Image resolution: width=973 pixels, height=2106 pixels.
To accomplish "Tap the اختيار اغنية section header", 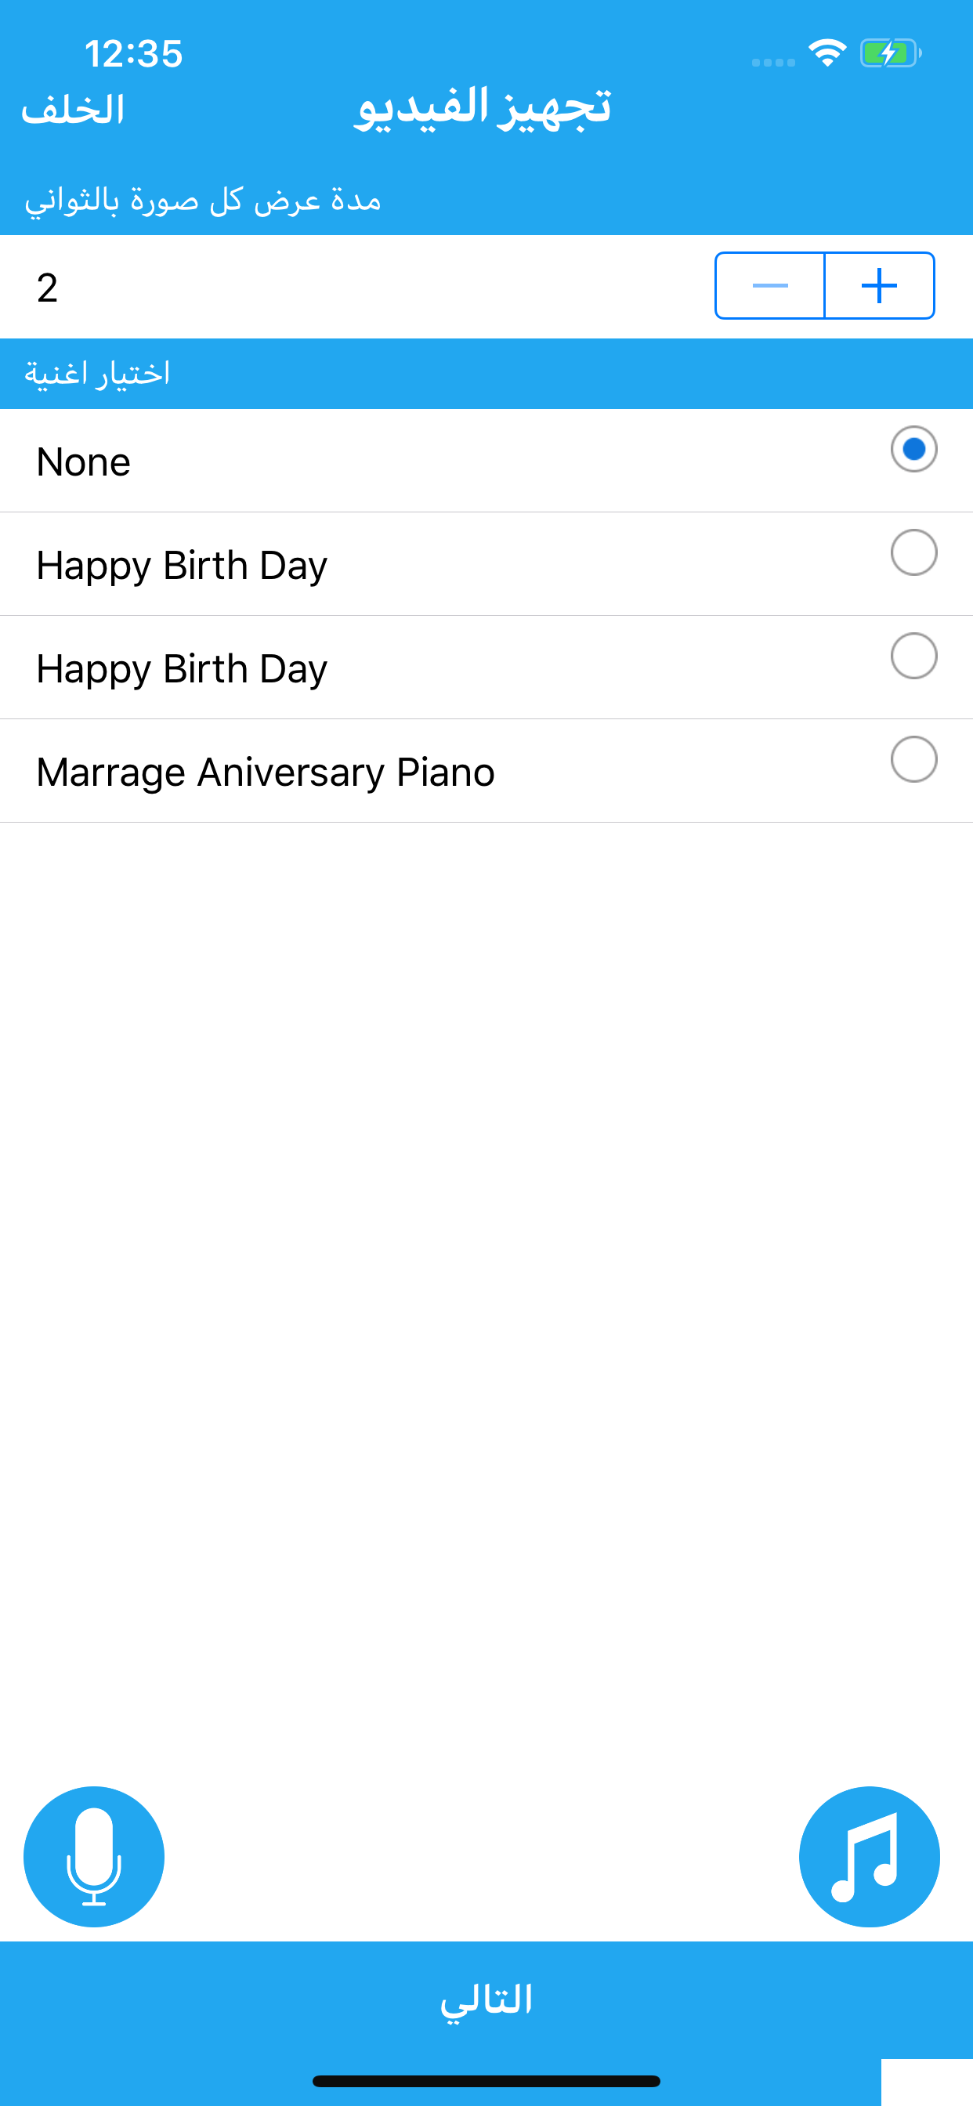I will pos(97,373).
